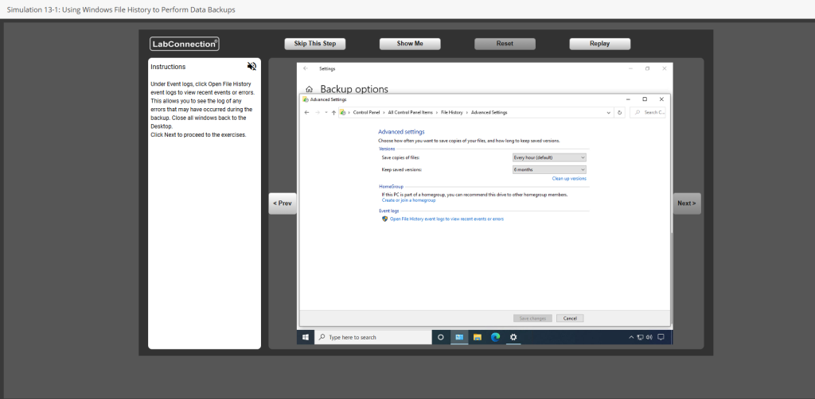Viewport: 815px width, 399px height.
Task: Open File History event logs link
Action: [x=446, y=219]
